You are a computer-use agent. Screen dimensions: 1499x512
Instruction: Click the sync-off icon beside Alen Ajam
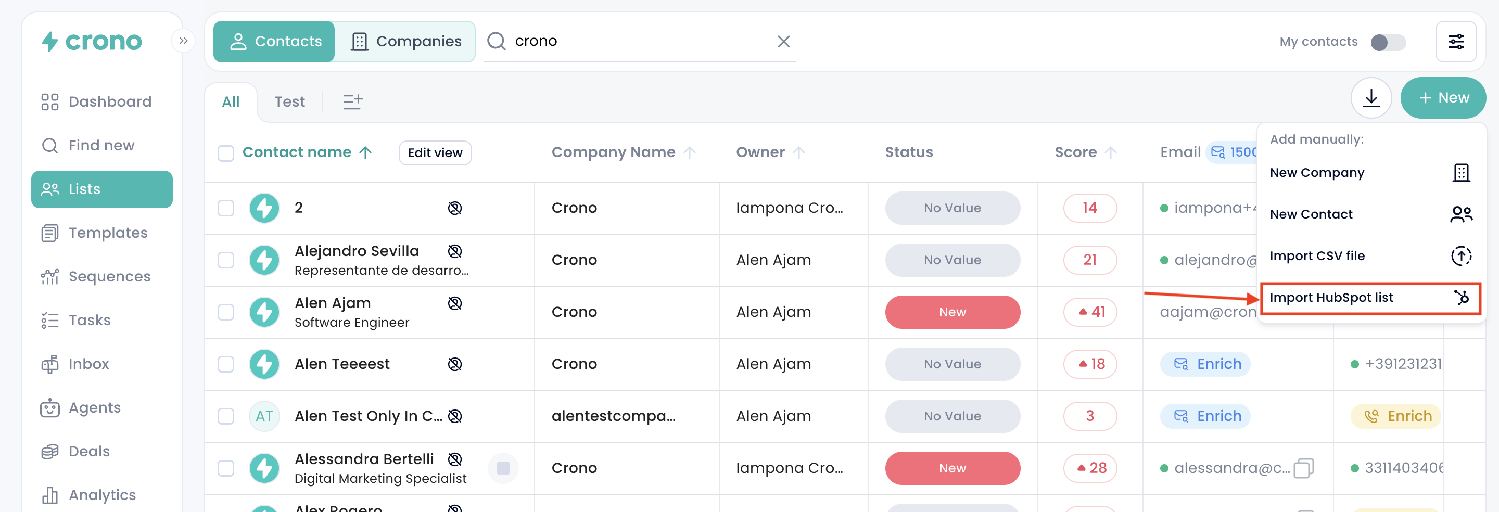tap(454, 303)
